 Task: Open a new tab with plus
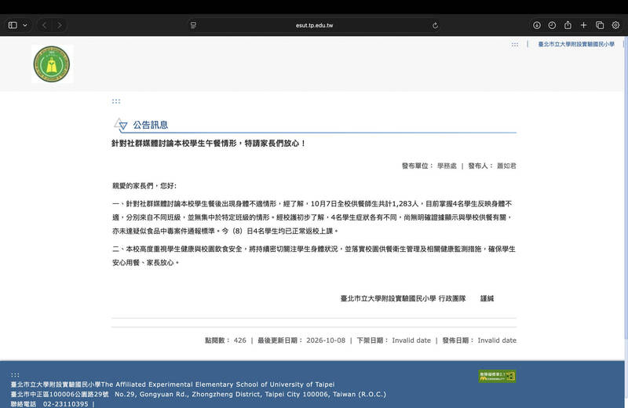(583, 25)
